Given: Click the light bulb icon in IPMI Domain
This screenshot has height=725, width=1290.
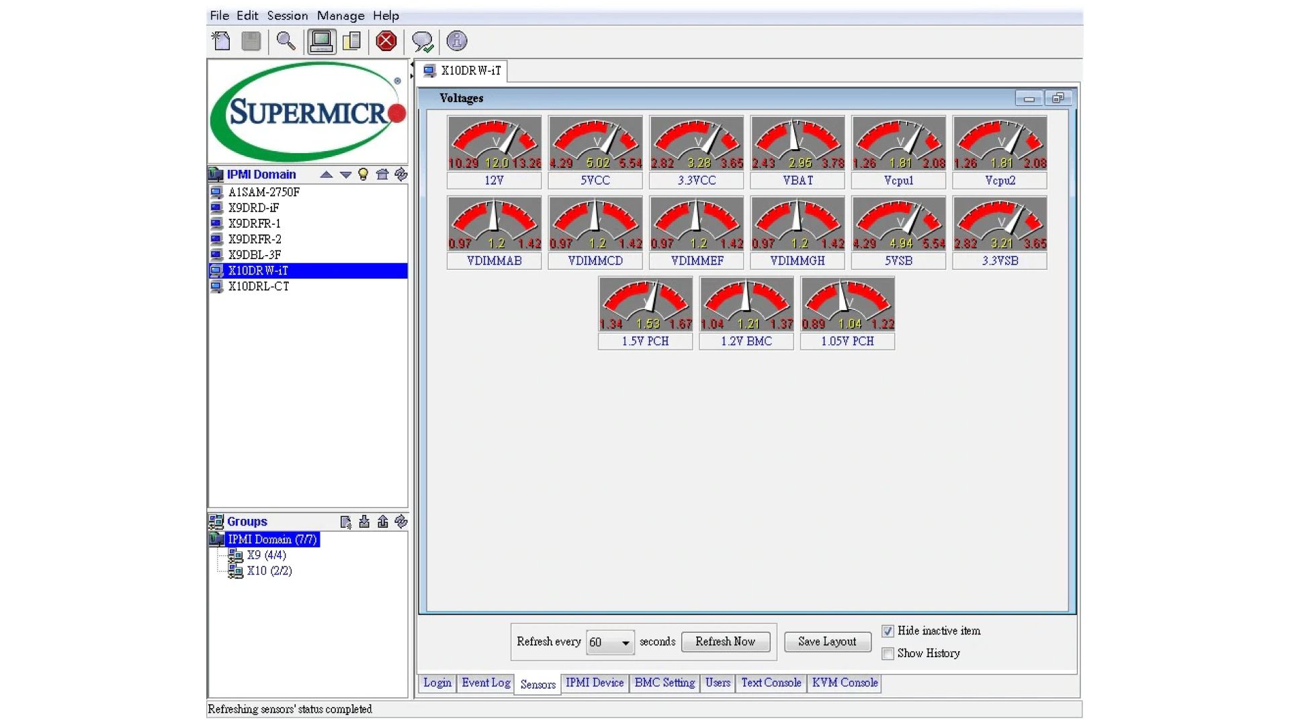Looking at the screenshot, I should pos(363,175).
